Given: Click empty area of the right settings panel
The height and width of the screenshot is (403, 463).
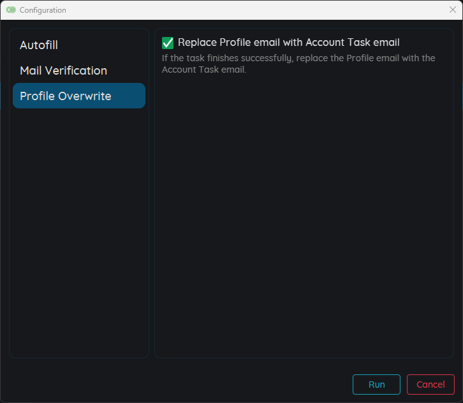Looking at the screenshot, I should (304, 217).
